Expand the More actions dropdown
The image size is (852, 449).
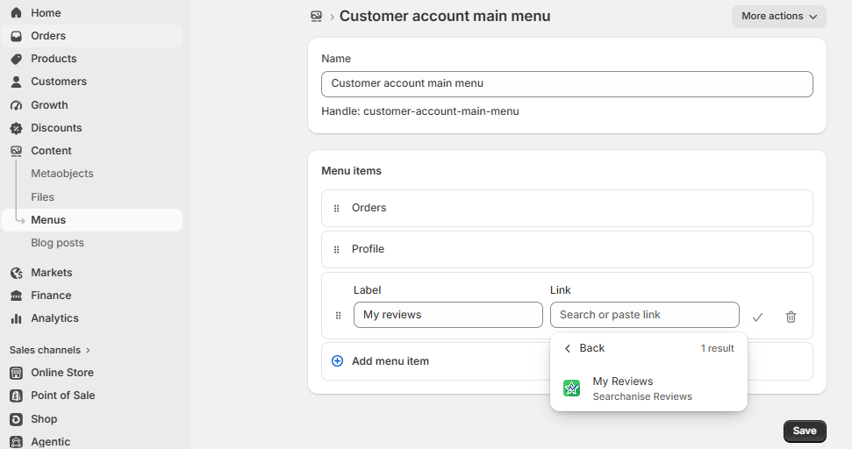tap(778, 17)
